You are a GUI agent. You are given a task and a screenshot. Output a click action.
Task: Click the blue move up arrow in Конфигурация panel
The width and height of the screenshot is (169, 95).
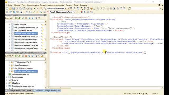(x=29, y=18)
